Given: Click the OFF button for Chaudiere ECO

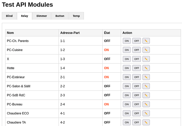Looking at the screenshot, I should 137,113.
